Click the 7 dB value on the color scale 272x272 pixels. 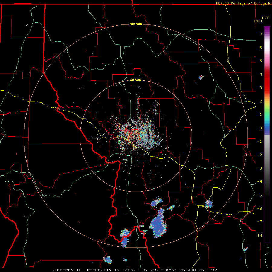point(261,34)
